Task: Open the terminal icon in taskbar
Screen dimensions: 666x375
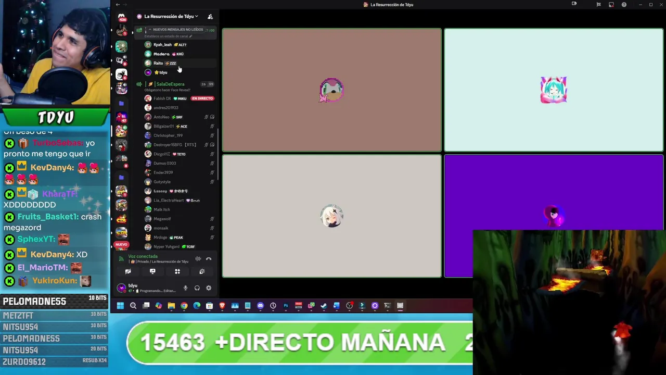Action: coord(387,306)
